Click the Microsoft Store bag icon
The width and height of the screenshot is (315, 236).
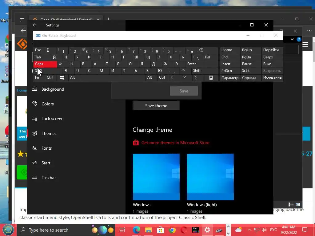point(136,143)
